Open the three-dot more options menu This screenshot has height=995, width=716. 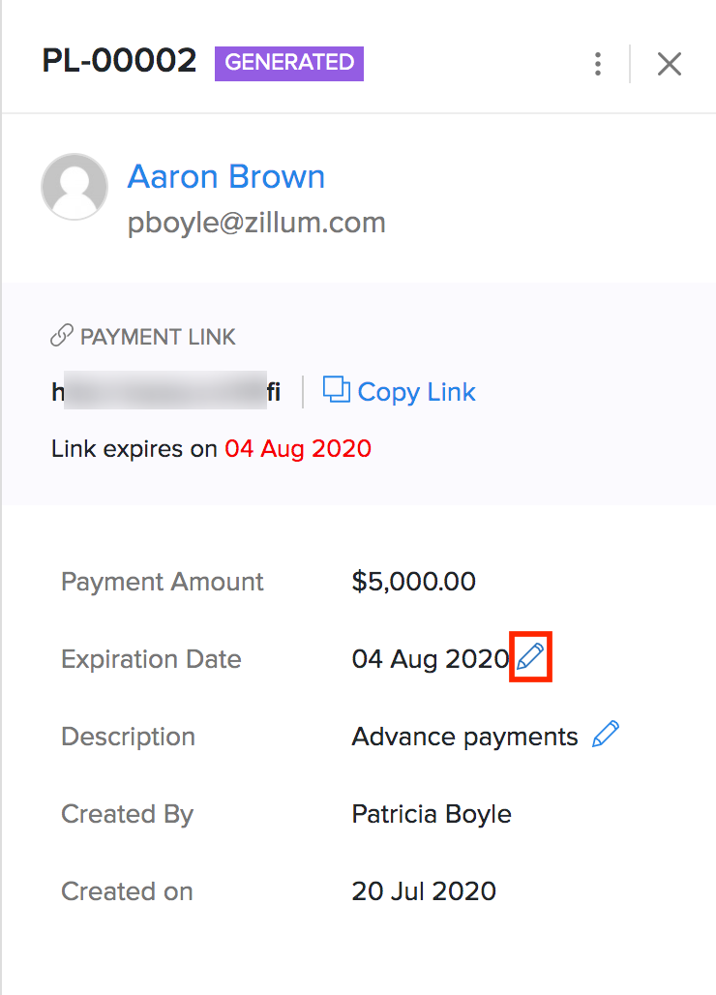(x=598, y=65)
